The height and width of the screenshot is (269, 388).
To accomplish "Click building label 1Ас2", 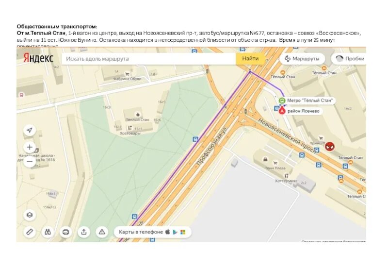I will coord(348,108).
